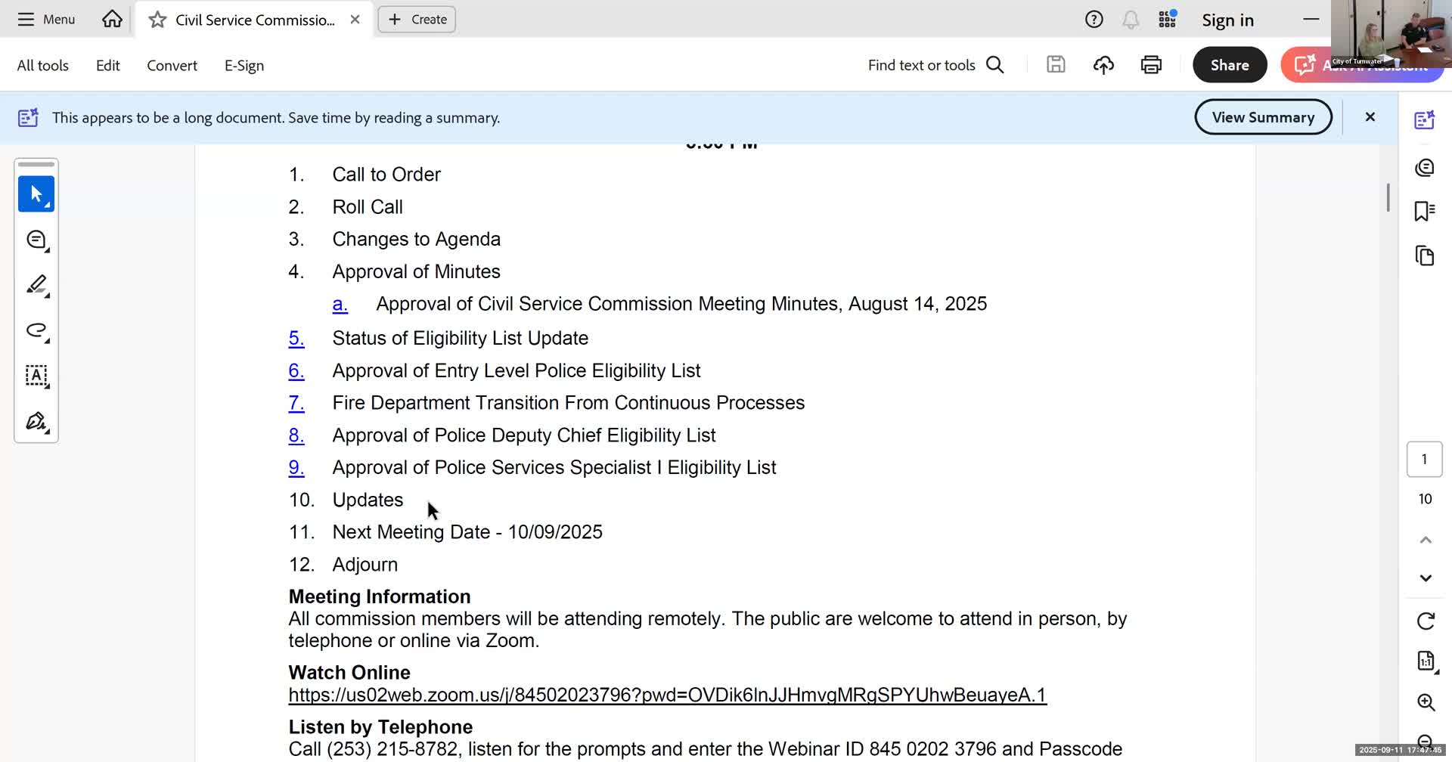Open the Edit menu
Image resolution: width=1452 pixels, height=762 pixels.
point(108,66)
